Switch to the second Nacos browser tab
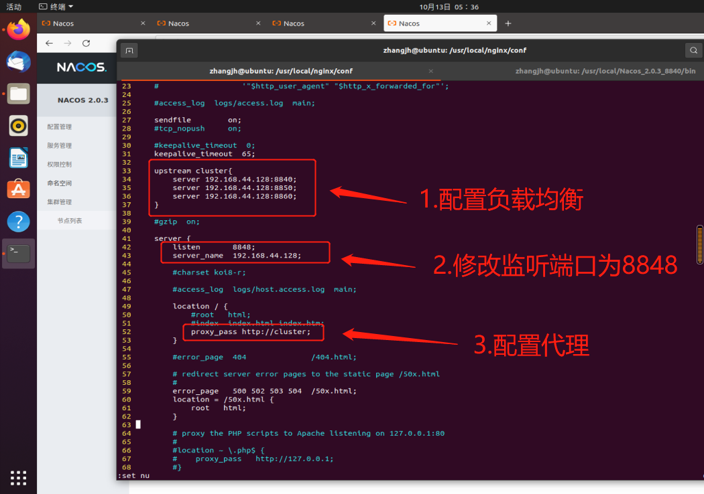The height and width of the screenshot is (494, 704). [x=209, y=23]
